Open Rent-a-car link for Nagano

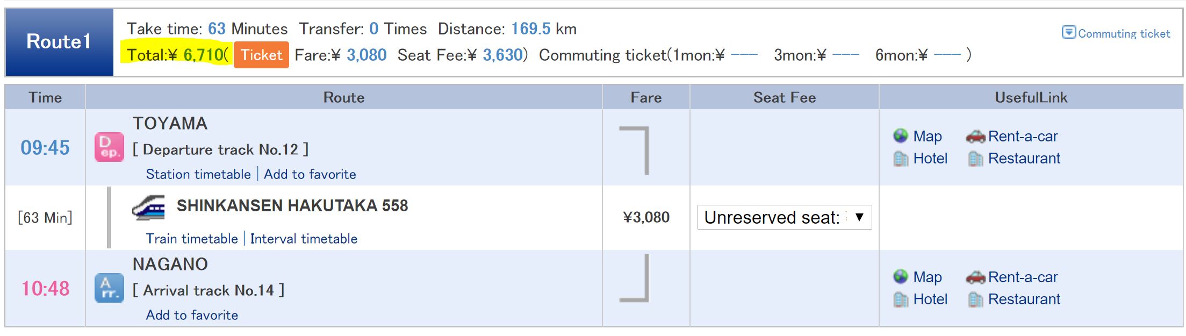1023,277
